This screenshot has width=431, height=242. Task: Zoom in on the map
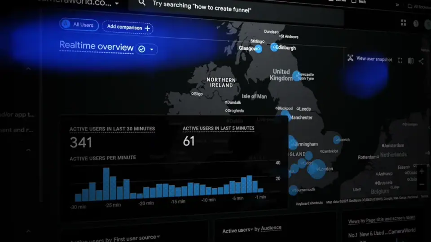422,172
